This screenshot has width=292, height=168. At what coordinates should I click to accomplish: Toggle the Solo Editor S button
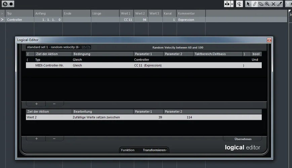click(5, 4)
